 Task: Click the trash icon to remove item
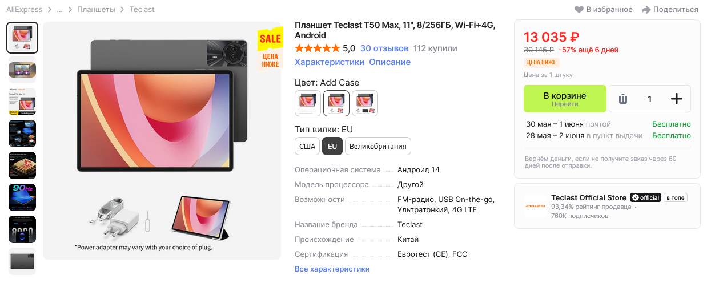point(622,99)
